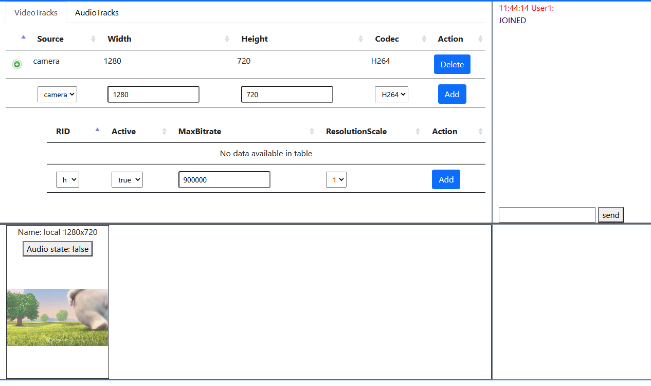This screenshot has height=386, width=651.
Task: Open the RID h dropdown
Action: click(x=67, y=180)
